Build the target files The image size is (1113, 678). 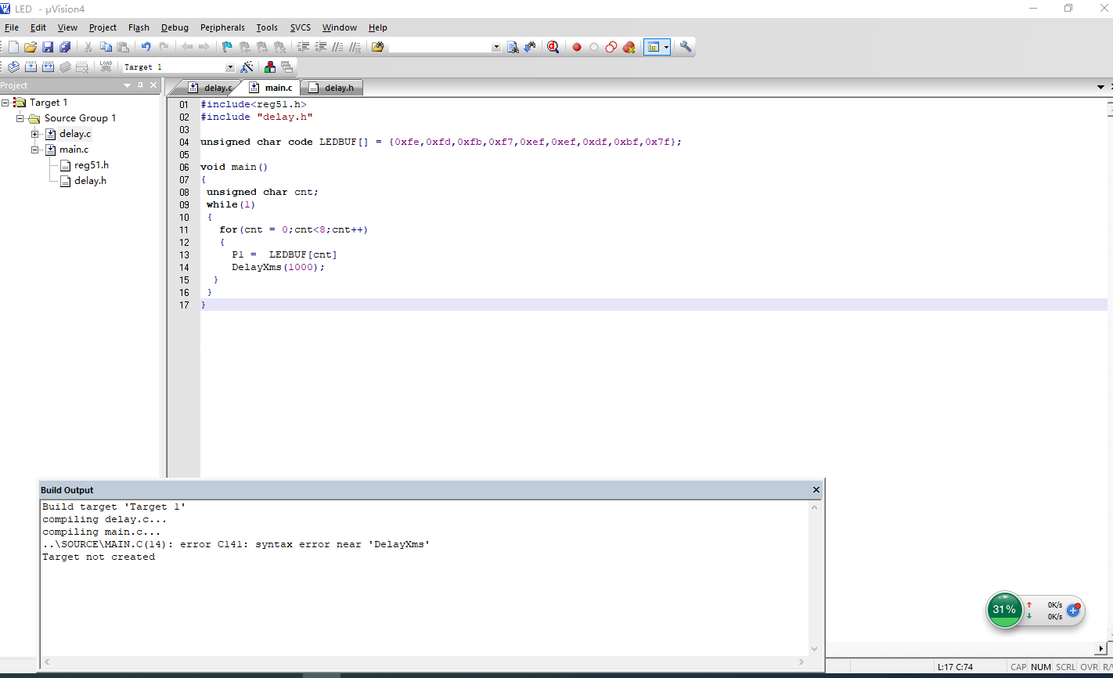tap(31, 67)
